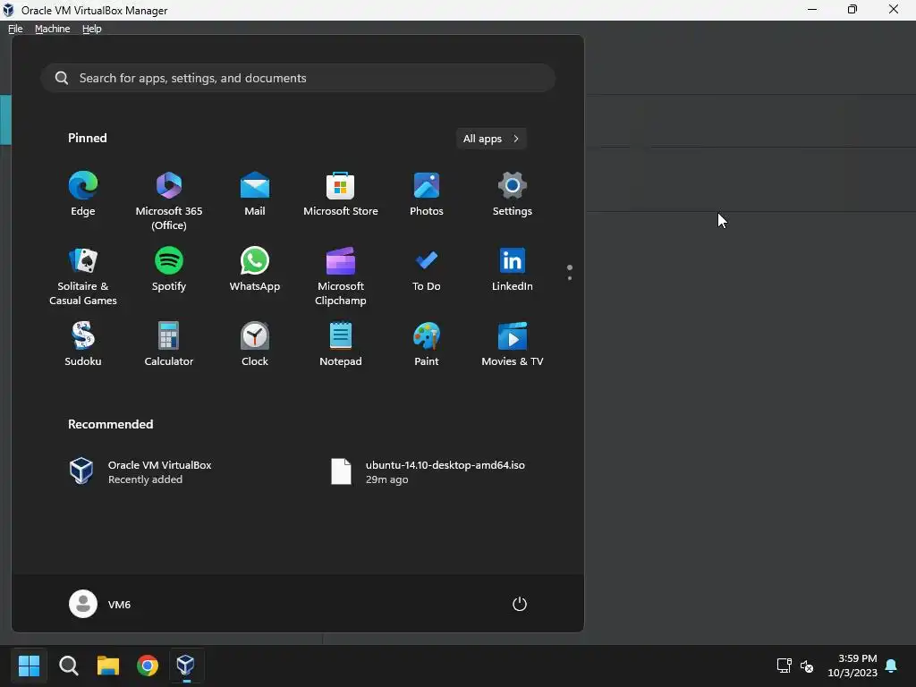Image resolution: width=916 pixels, height=687 pixels.
Task: Open Microsoft Store
Action: coord(341,194)
